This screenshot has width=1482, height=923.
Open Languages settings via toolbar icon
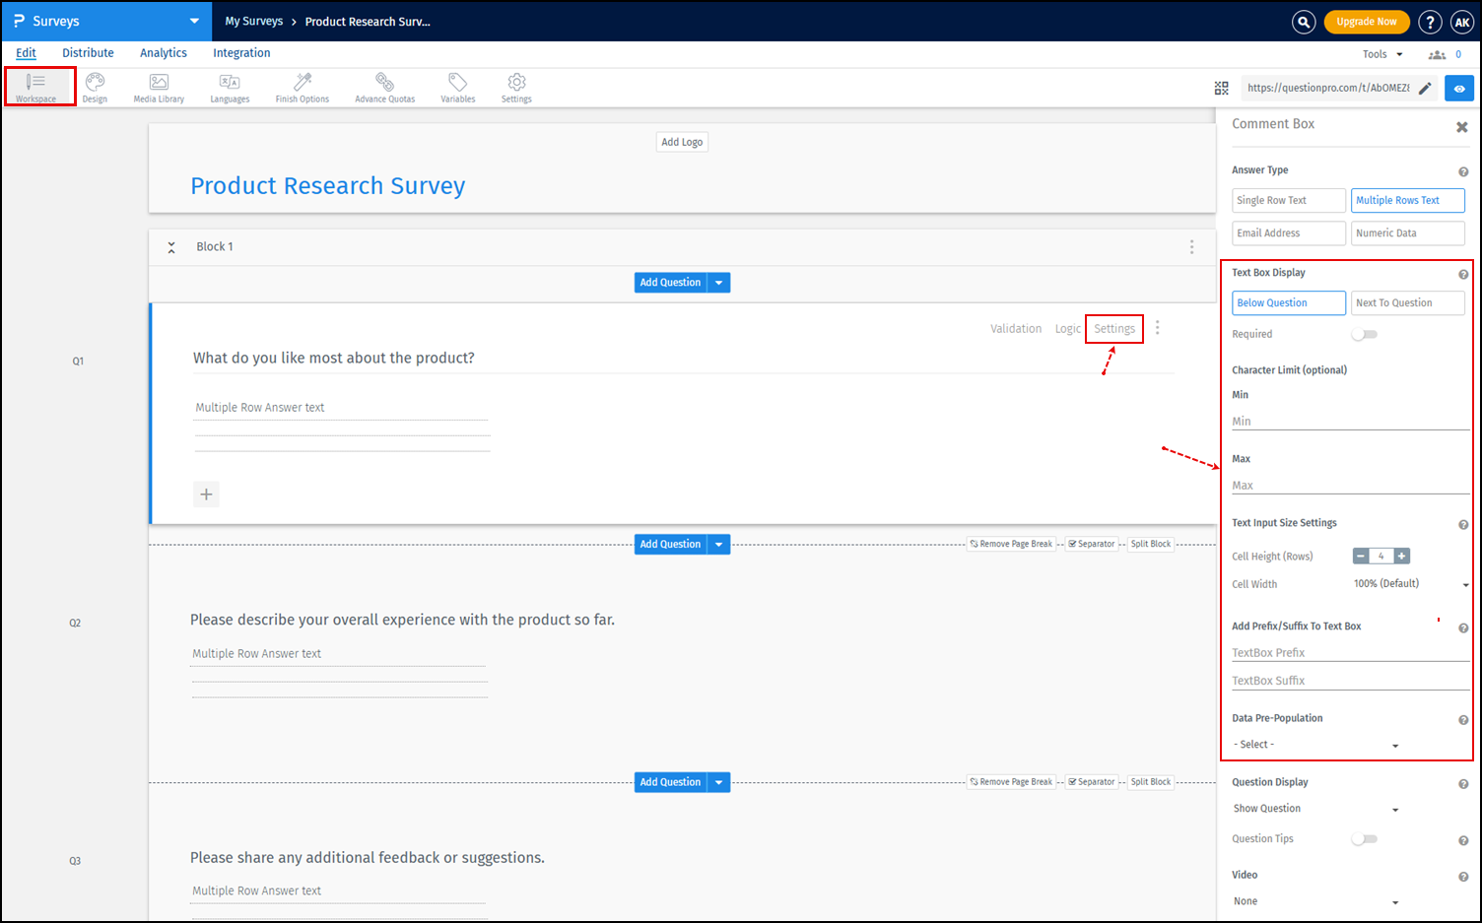point(229,87)
